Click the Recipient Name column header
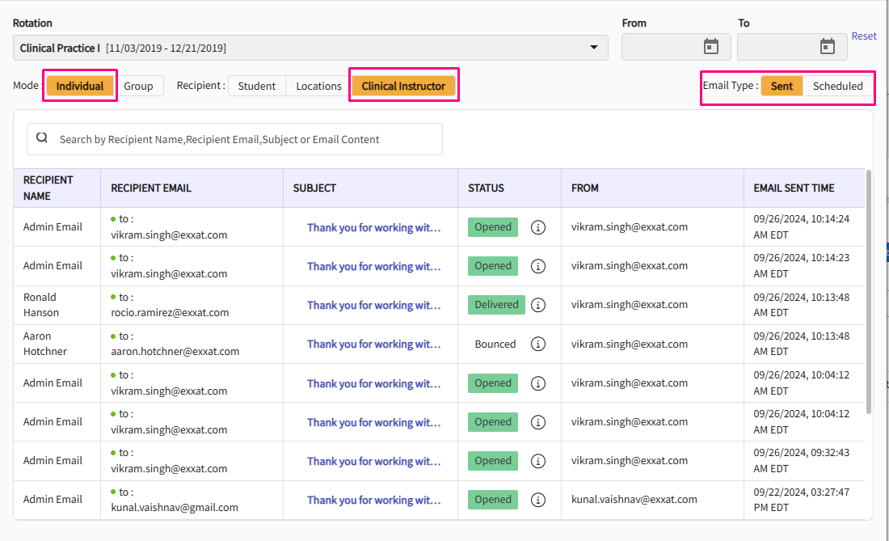Screen dimensions: 889x541 [57, 188]
